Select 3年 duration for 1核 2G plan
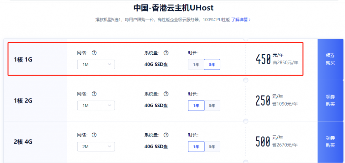This screenshot has height=163, width=345. point(212,106)
